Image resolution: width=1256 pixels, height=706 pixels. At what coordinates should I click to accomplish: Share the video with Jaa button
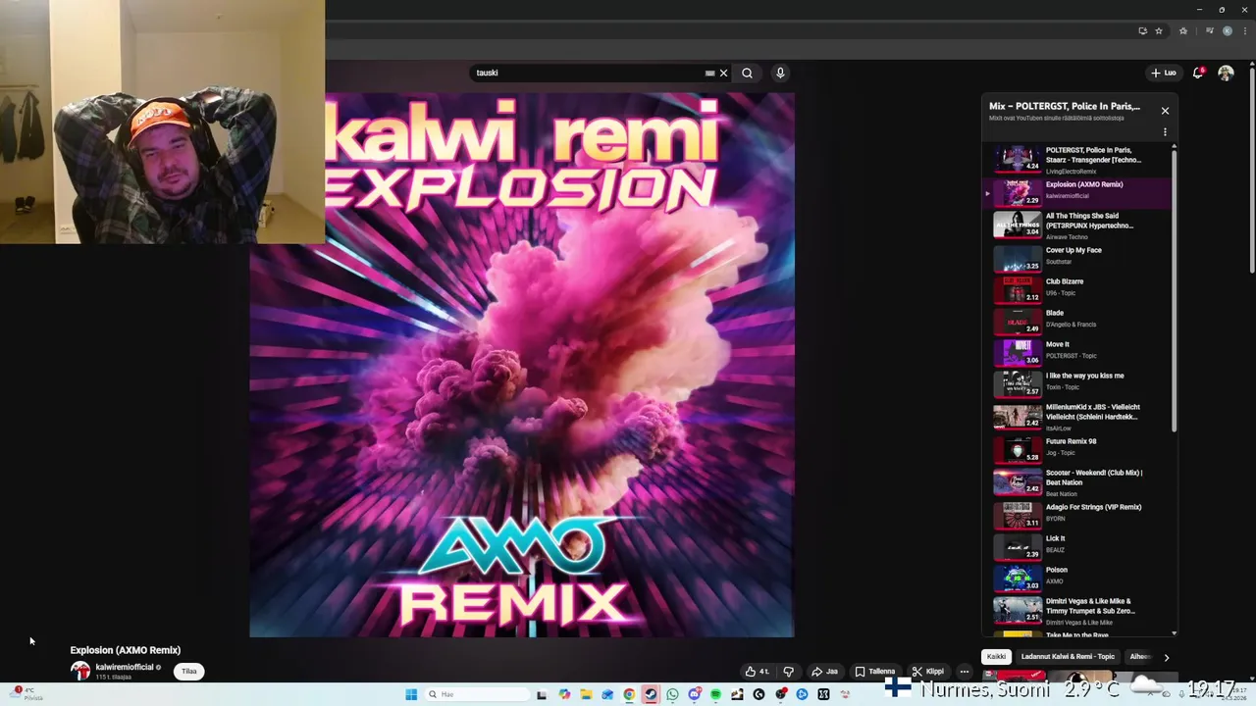[824, 672]
